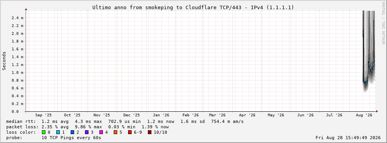Click the magenta loss color 4 swatch
This screenshot has width=387, height=143.
coord(101,133)
